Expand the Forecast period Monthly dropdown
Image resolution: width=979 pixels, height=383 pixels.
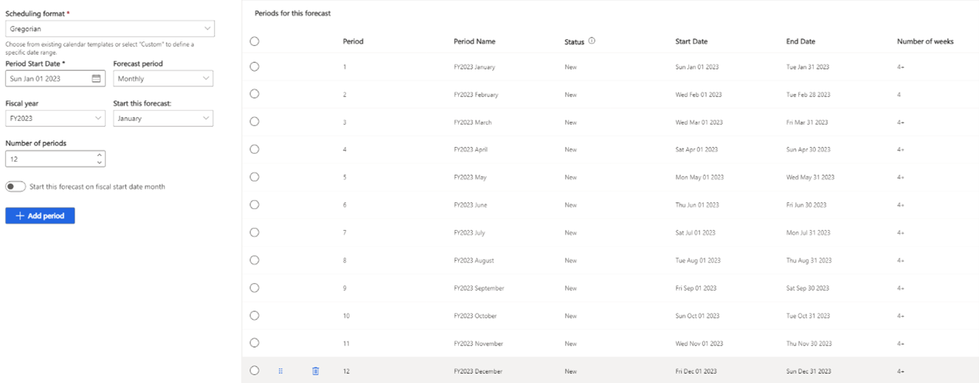pos(163,78)
